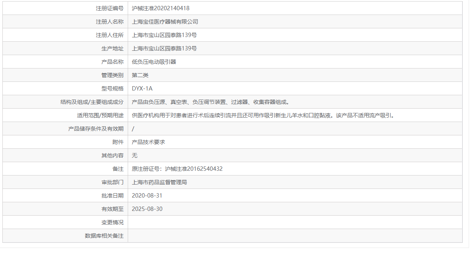The image size is (473, 255).
Task: Click the product name 低负压电动吸引器
Action: (155, 61)
